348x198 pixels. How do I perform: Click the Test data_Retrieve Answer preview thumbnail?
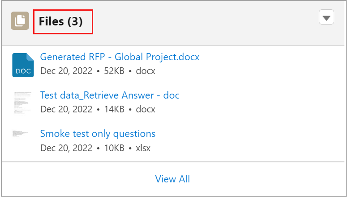click(22, 103)
